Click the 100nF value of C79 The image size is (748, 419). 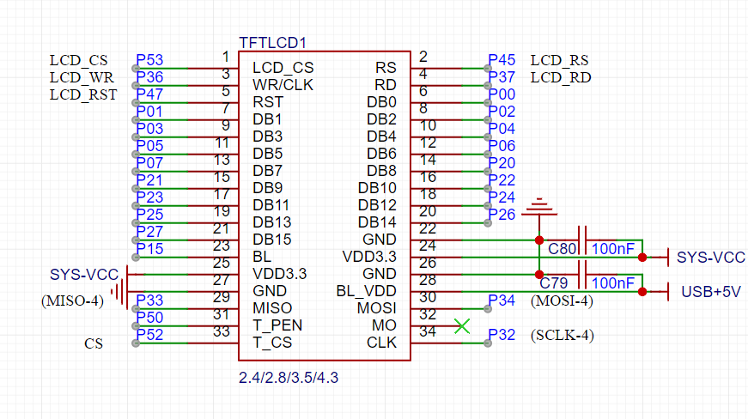pos(613,283)
